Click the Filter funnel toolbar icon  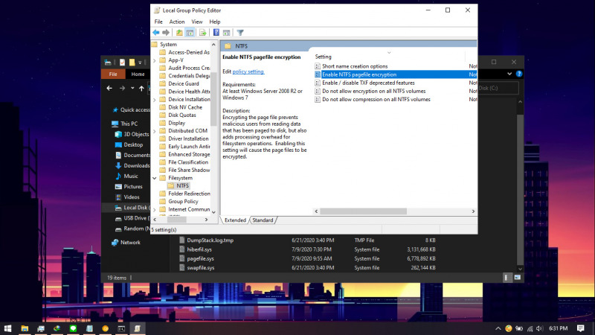click(240, 33)
